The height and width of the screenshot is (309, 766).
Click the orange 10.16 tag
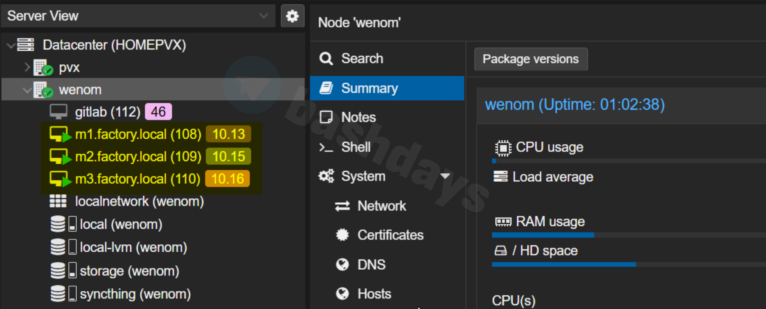pyautogui.click(x=228, y=179)
